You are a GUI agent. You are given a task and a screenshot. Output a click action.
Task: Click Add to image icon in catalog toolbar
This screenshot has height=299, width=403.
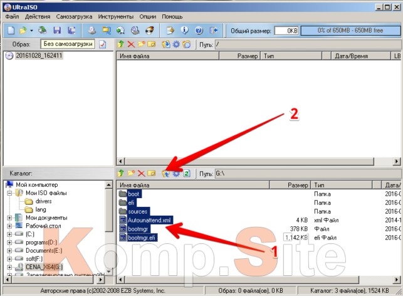coord(165,174)
